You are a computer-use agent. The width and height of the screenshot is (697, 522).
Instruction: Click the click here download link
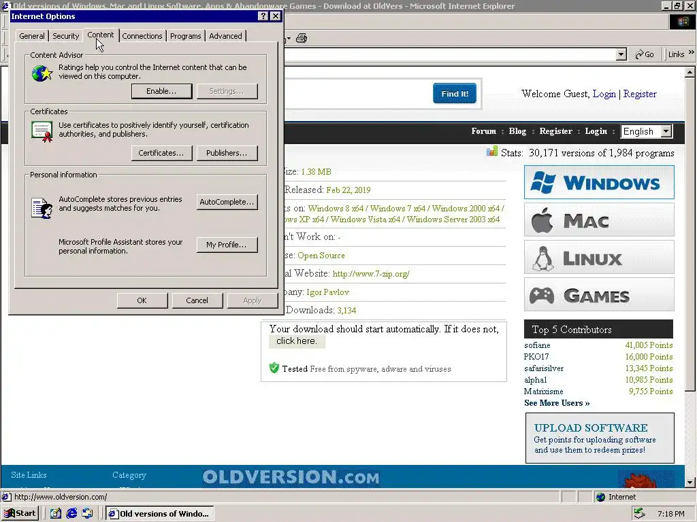297,341
